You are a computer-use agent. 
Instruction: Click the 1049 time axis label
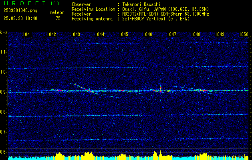pyautogui.click(x=220, y=34)
